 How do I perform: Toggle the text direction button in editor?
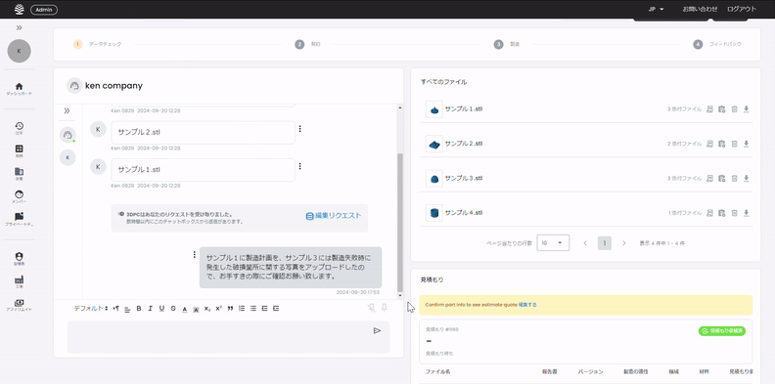click(116, 309)
